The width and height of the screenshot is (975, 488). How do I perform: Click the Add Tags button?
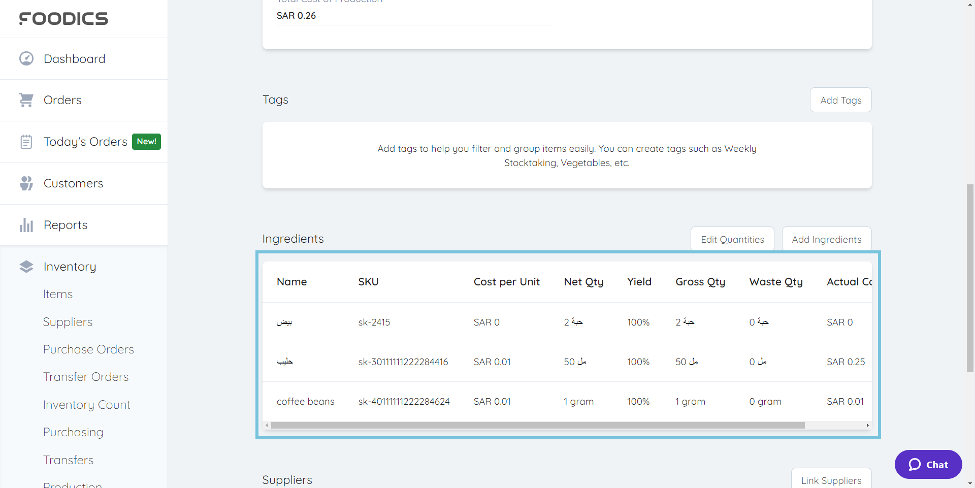pyautogui.click(x=840, y=100)
